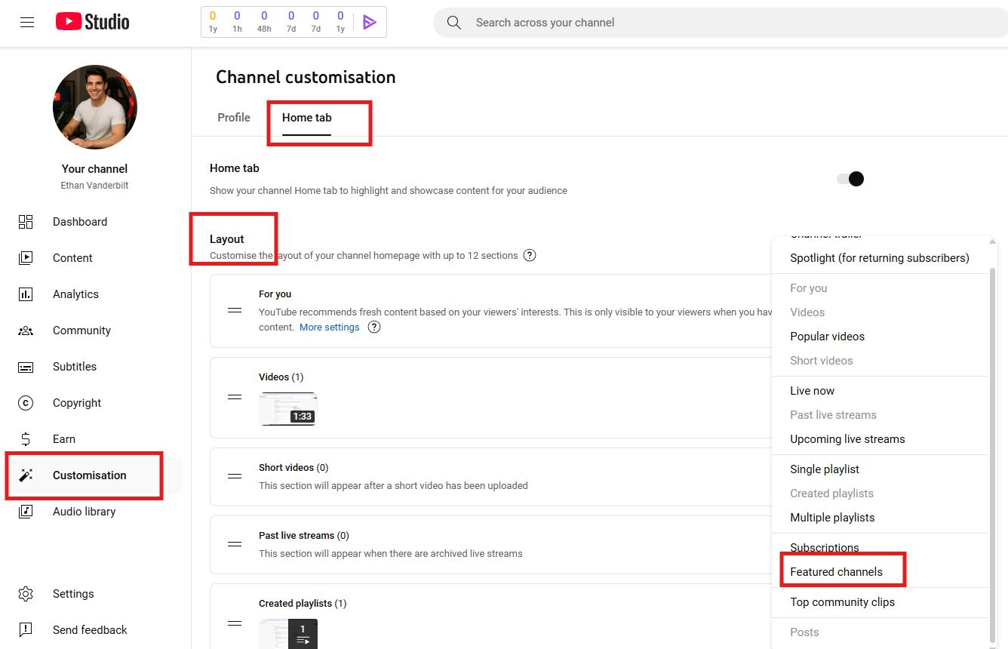Viewport: 1008px width, 649px height.
Task: Click the video thumbnail under Videos section
Action: (x=287, y=409)
